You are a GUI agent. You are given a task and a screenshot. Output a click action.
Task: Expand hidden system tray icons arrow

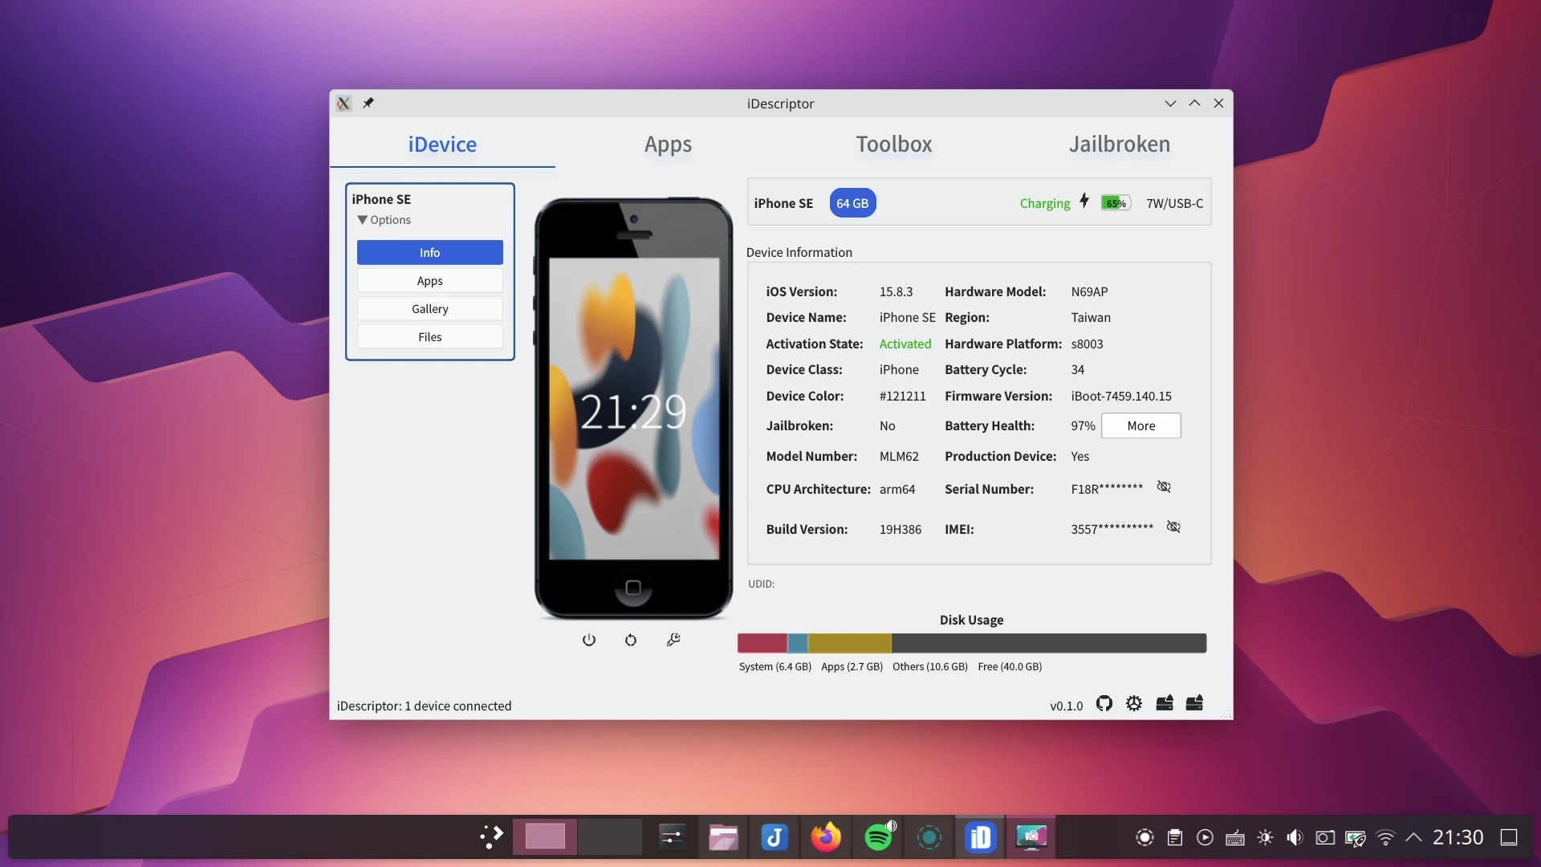click(1414, 837)
